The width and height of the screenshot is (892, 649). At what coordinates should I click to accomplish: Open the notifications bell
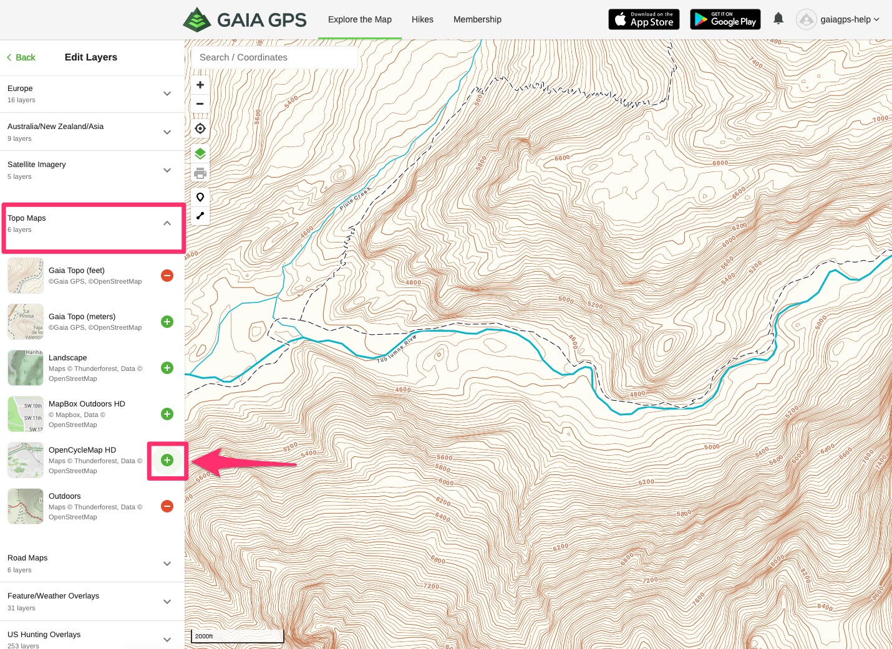click(x=778, y=19)
